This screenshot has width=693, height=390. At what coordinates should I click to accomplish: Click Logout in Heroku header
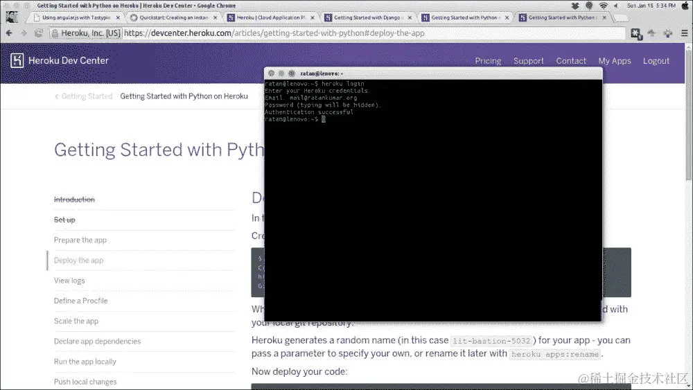pos(656,61)
